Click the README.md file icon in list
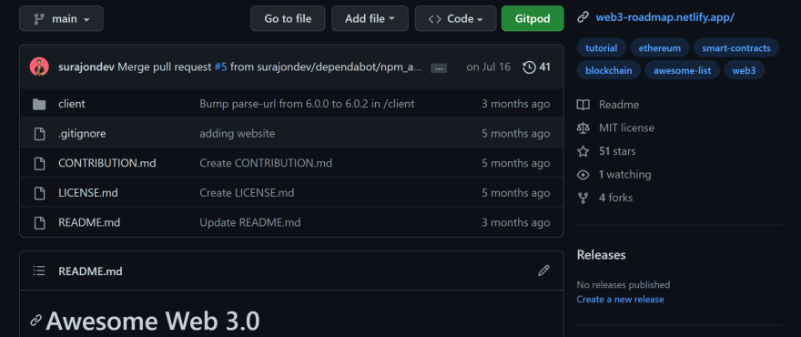The height and width of the screenshot is (337, 801). (39, 222)
